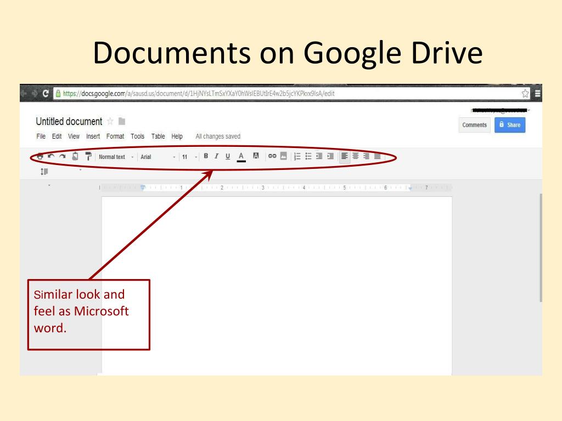The height and width of the screenshot is (421, 562).
Task: Click the left indent marker on ruler
Action: 143,187
